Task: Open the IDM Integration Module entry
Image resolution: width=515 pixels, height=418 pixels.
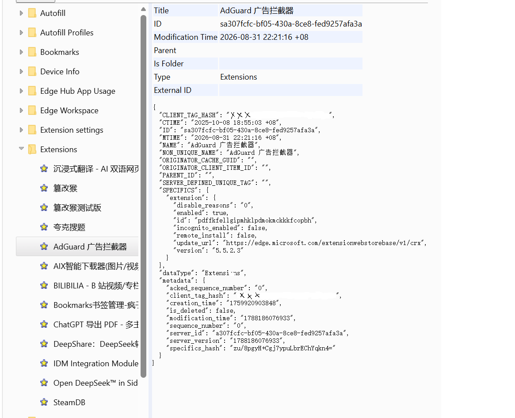Action: pyautogui.click(x=96, y=363)
